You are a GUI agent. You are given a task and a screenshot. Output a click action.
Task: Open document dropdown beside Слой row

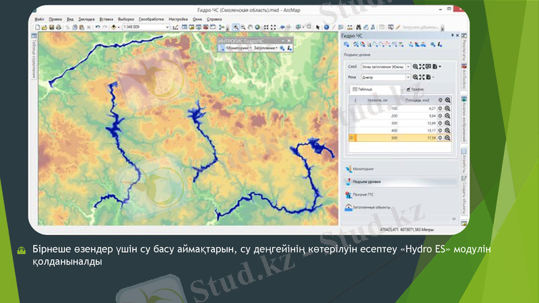point(437,67)
